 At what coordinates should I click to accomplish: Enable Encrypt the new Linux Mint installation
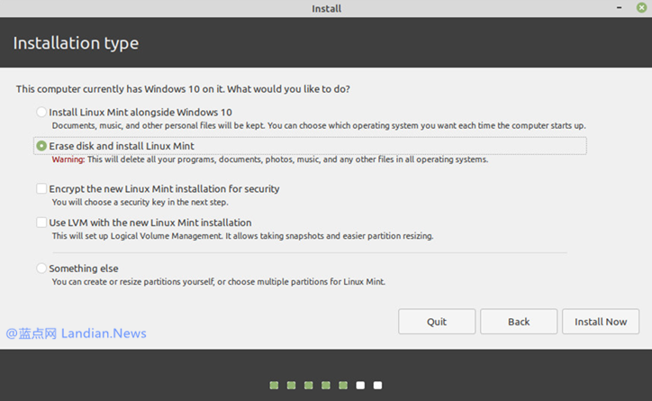pyautogui.click(x=41, y=189)
